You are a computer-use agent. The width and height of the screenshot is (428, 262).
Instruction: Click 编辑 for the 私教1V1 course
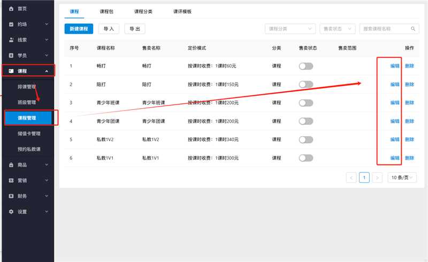pyautogui.click(x=395, y=158)
